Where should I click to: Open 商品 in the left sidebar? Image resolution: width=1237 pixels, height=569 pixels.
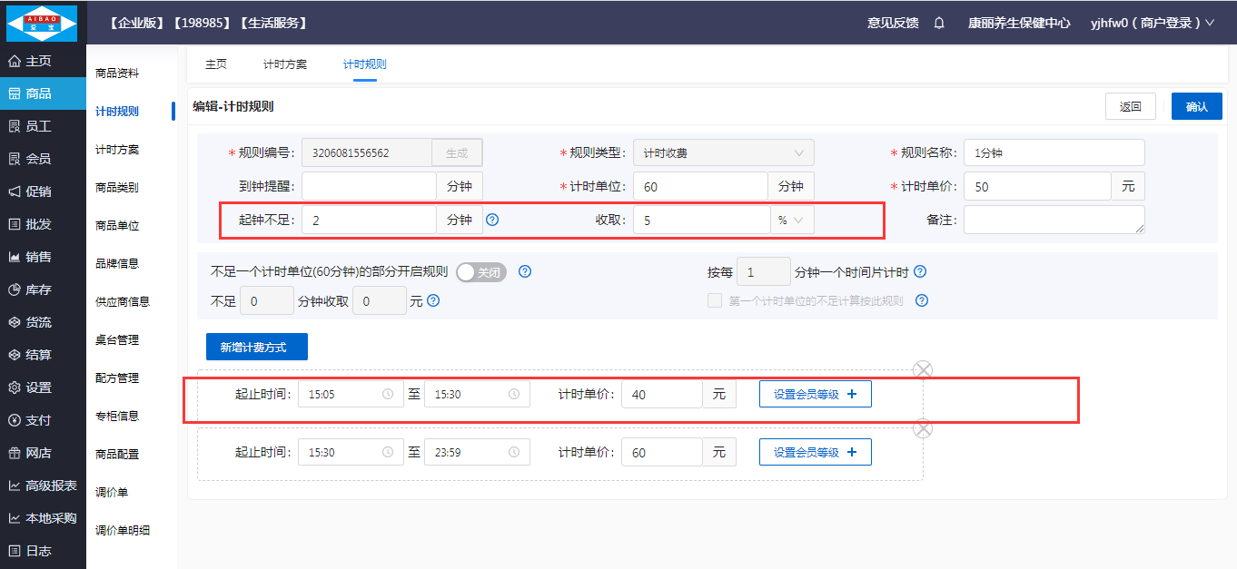(43, 93)
